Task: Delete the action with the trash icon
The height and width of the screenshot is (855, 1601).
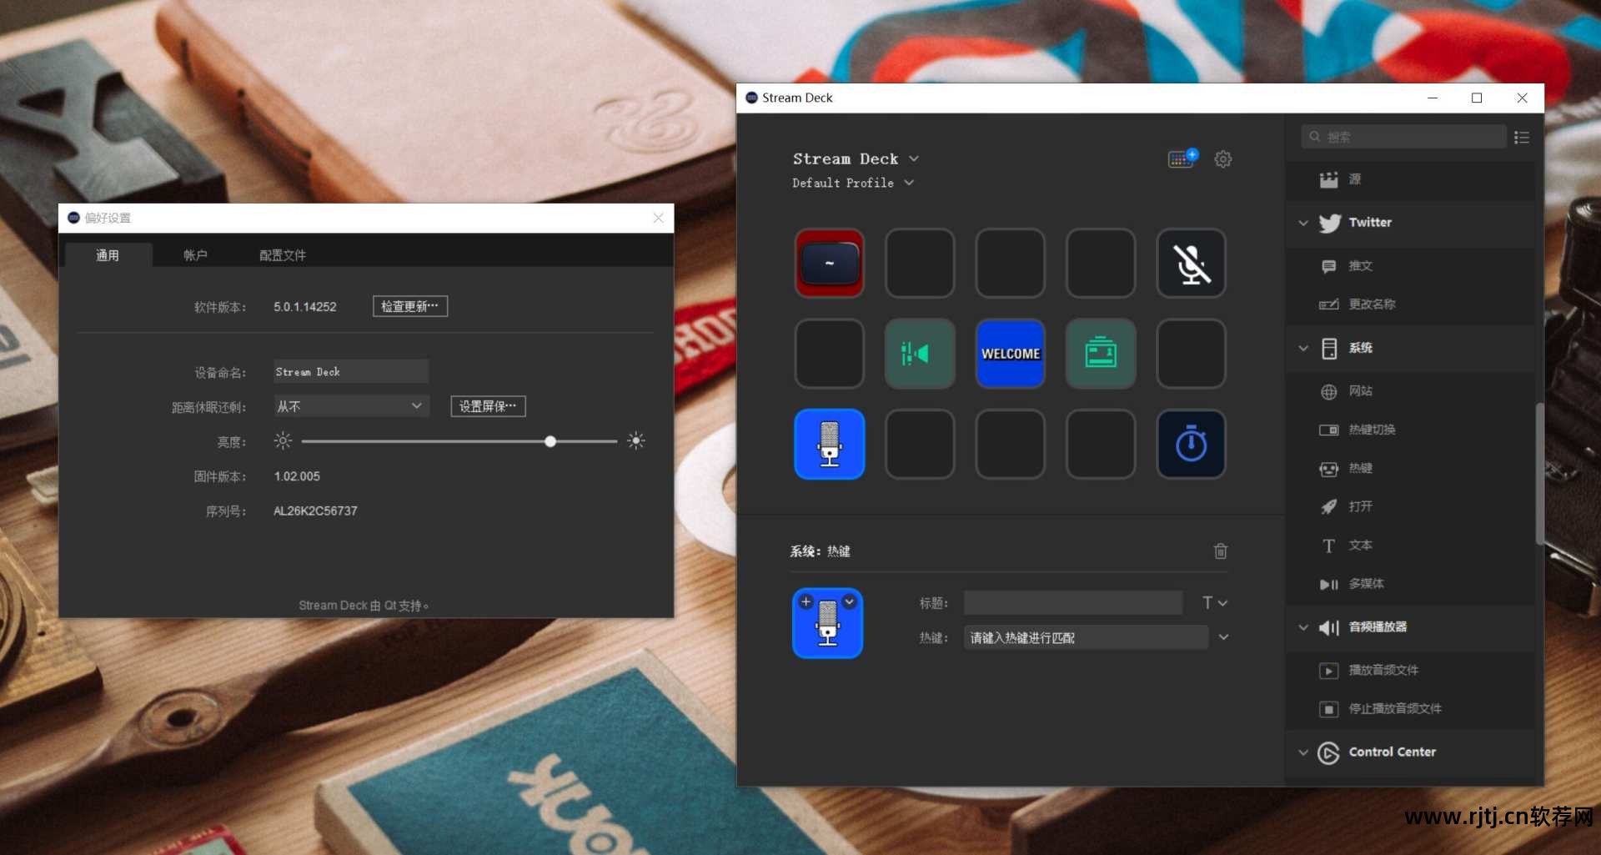Action: pyautogui.click(x=1220, y=551)
